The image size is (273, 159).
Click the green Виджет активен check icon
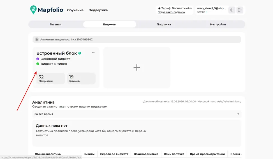[x=38, y=64]
